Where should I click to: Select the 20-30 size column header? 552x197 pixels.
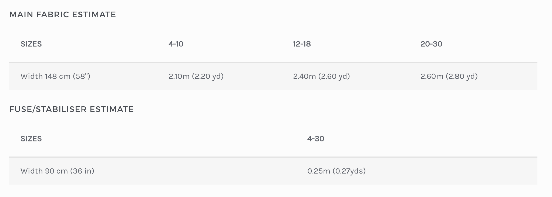pyautogui.click(x=431, y=44)
